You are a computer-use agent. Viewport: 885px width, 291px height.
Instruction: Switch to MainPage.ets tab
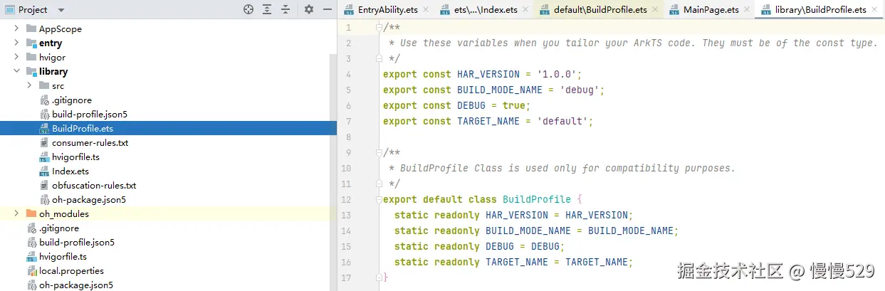tap(711, 9)
